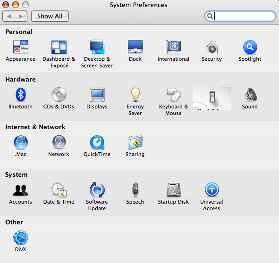Go back with the left arrow button
Viewport: 279px width, 263px height.
pos(8,16)
